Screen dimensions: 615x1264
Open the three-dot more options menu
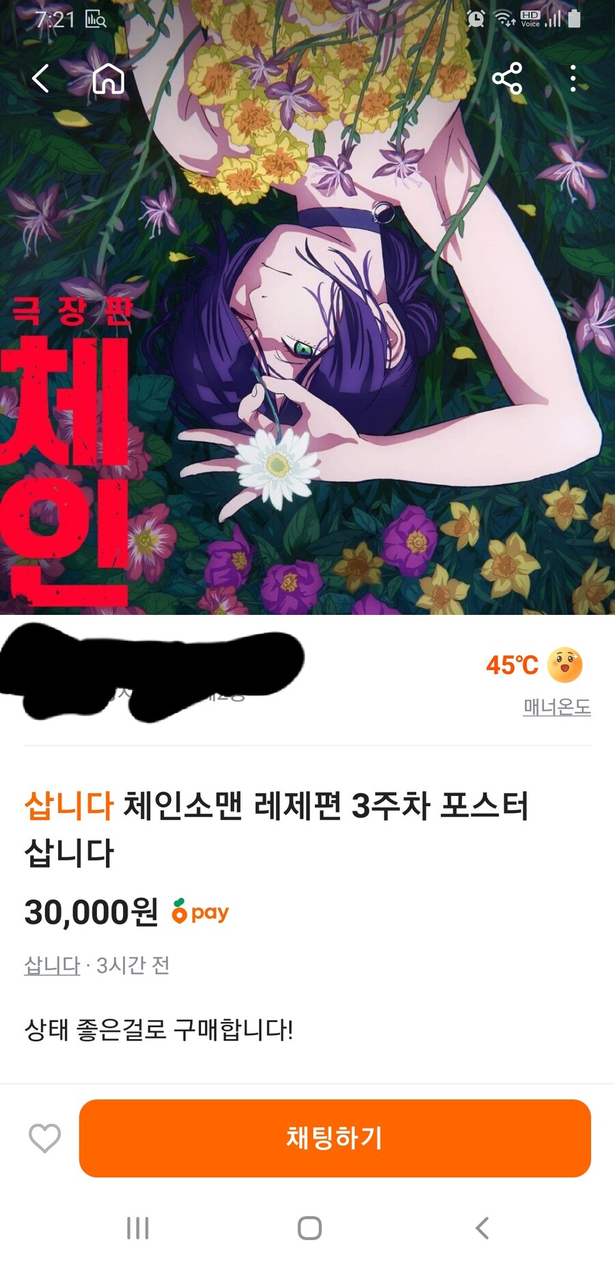pos(573,79)
